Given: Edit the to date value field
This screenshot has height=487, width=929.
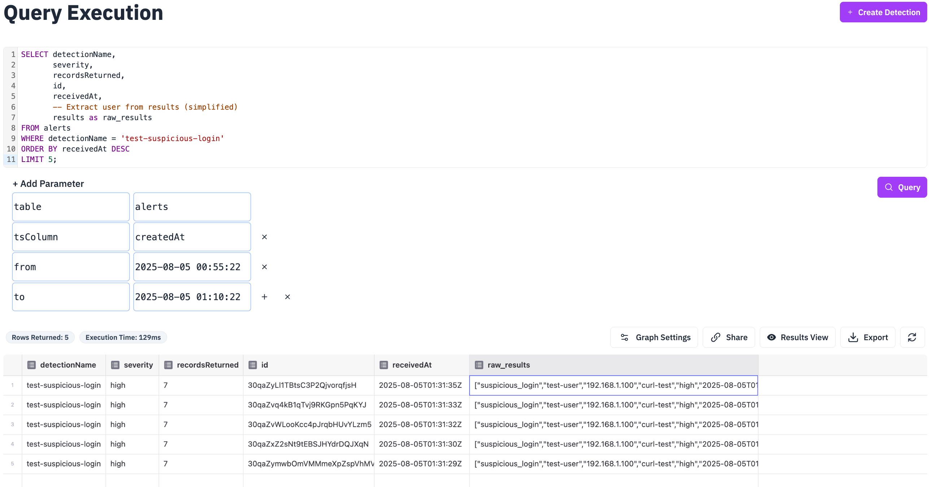Looking at the screenshot, I should [x=192, y=297].
